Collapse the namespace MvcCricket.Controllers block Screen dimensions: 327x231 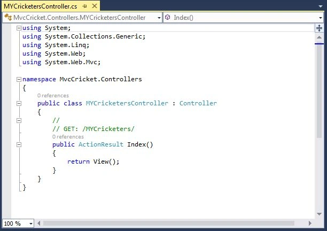(19, 79)
